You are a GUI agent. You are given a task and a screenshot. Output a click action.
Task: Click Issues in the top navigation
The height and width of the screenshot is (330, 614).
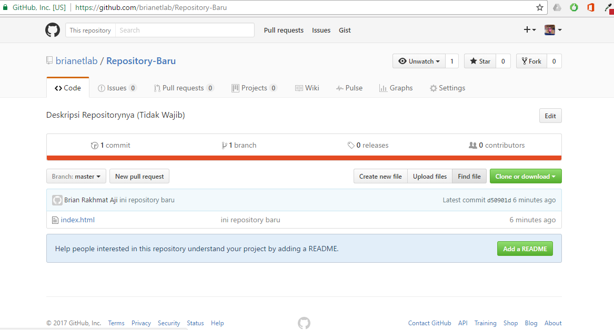click(x=321, y=30)
